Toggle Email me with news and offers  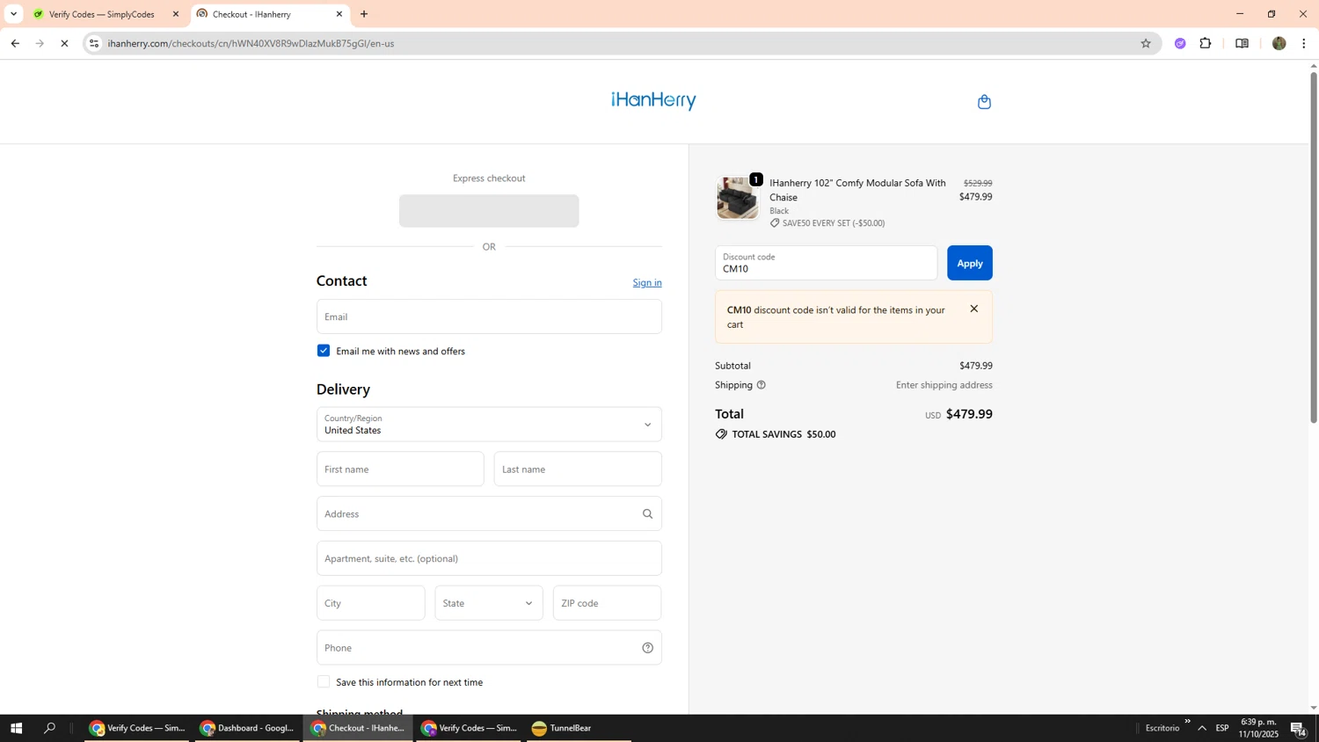point(324,351)
